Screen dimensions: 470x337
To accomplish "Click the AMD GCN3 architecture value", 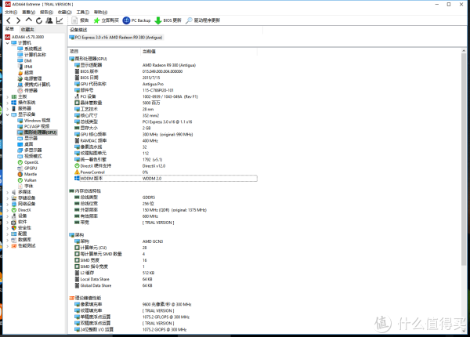I will pyautogui.click(x=153, y=241).
